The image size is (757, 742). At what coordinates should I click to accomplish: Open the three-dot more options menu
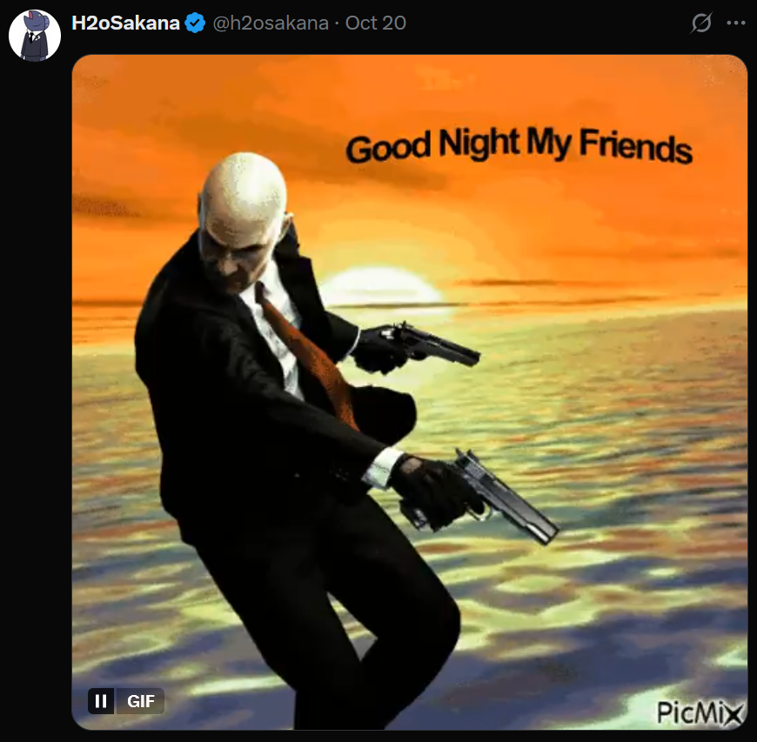click(736, 23)
